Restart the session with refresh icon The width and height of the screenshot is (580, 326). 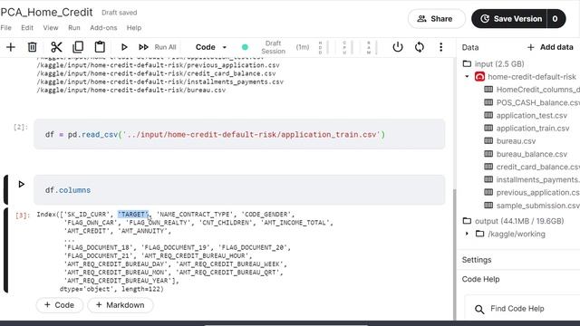[x=420, y=47]
